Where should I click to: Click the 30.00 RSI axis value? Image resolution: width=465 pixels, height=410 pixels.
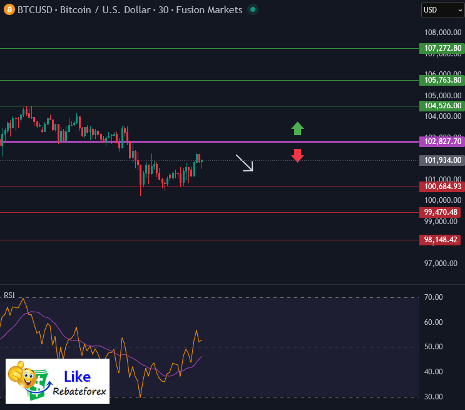(433, 397)
